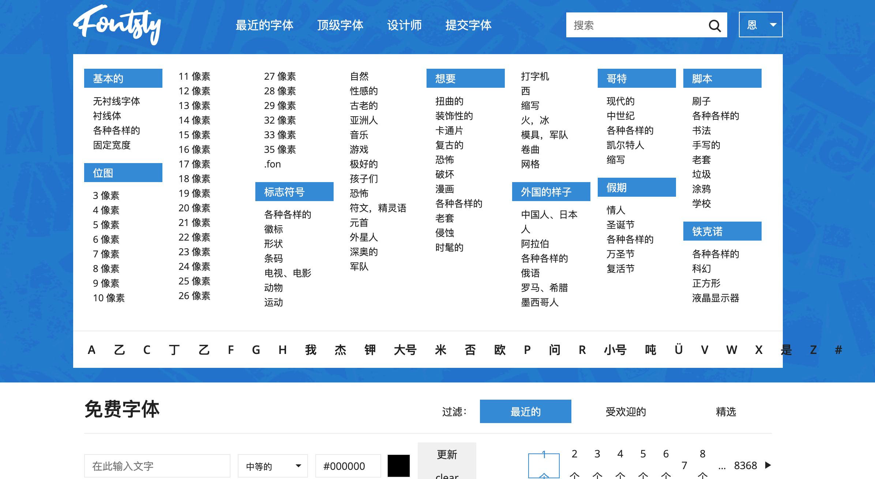Open the 位图 category header
This screenshot has width=875, height=479.
[123, 173]
